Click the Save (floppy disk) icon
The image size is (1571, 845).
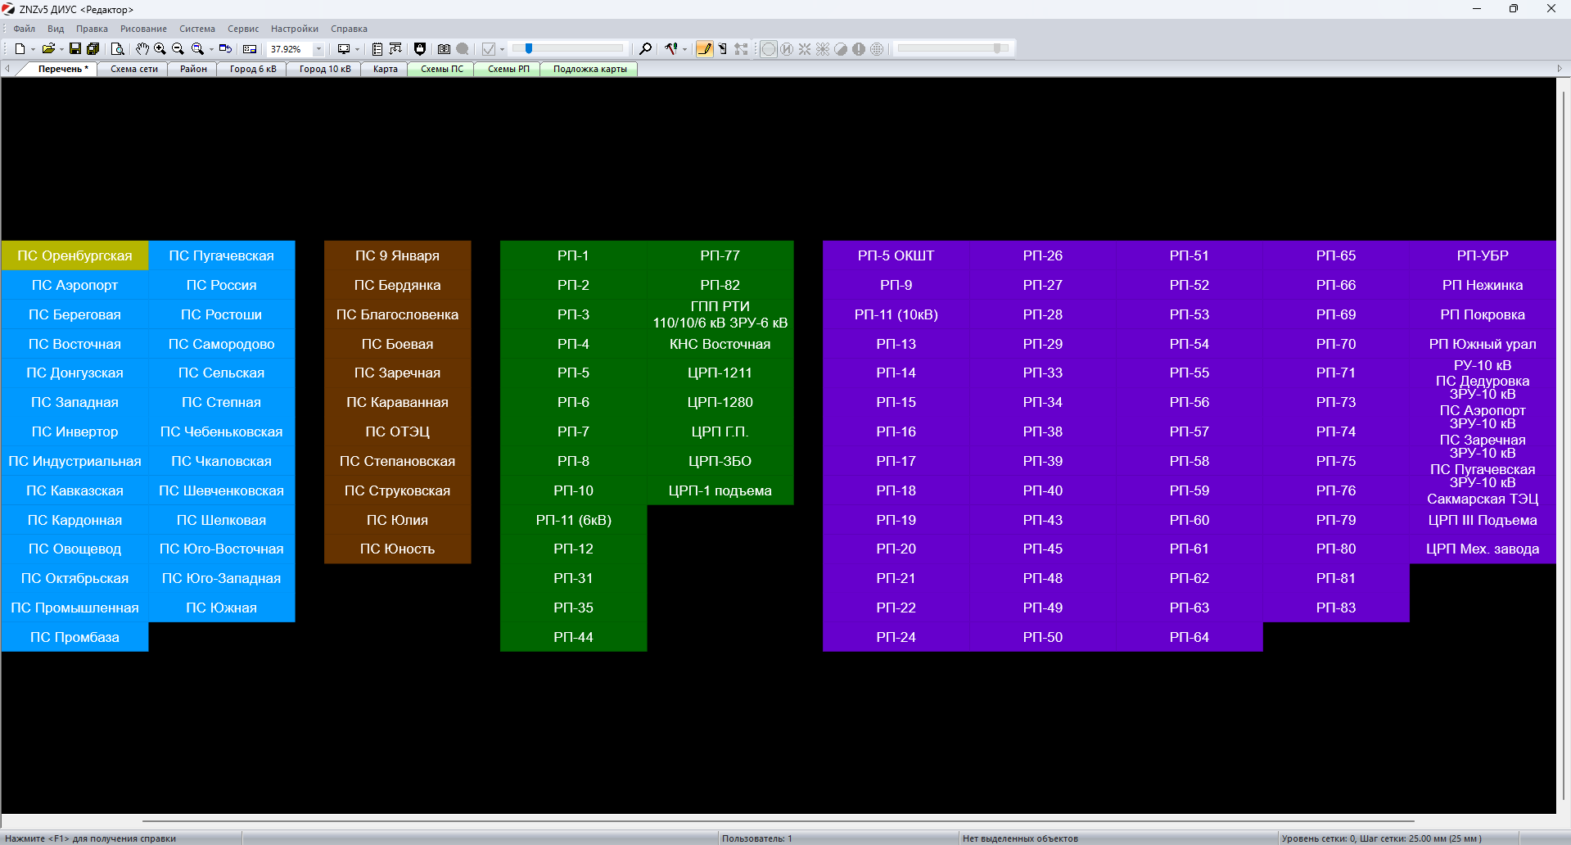(x=75, y=49)
